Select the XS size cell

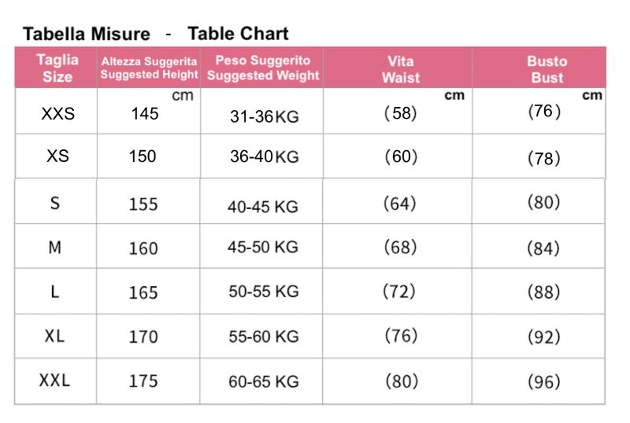click(57, 156)
